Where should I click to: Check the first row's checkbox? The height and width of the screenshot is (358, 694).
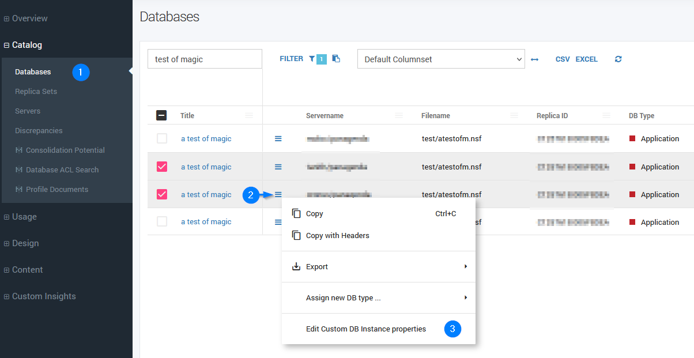(x=162, y=139)
